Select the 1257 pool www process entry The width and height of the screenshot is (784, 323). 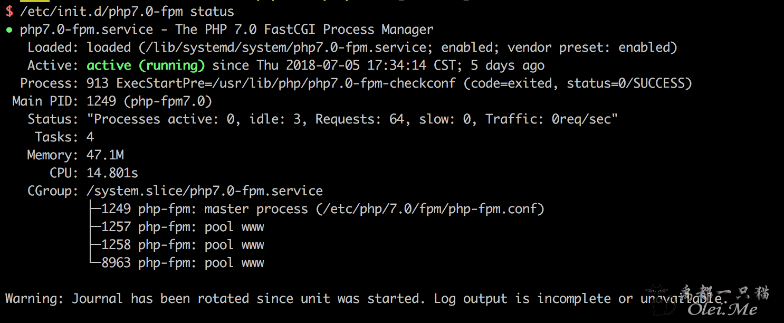(183, 227)
